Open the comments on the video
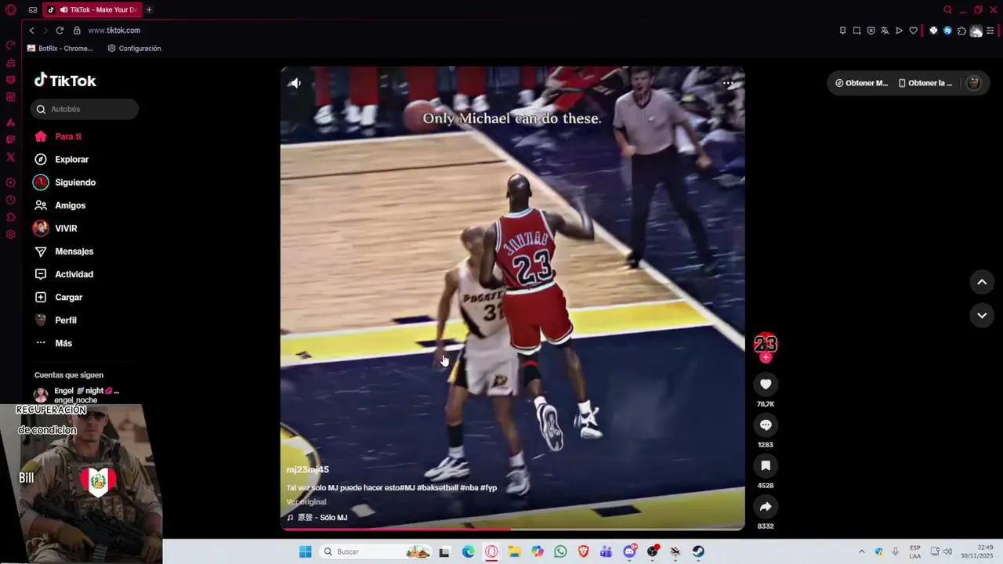1003x564 pixels. pyautogui.click(x=766, y=425)
